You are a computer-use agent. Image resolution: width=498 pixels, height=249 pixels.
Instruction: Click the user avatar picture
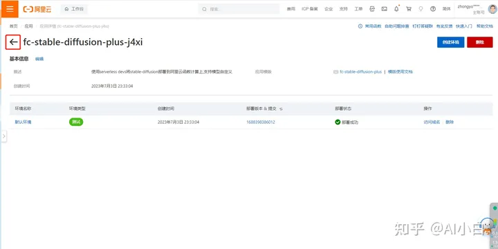coord(492,9)
